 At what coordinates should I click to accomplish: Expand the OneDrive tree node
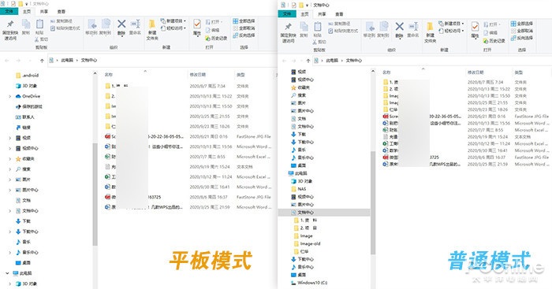pos(9,96)
